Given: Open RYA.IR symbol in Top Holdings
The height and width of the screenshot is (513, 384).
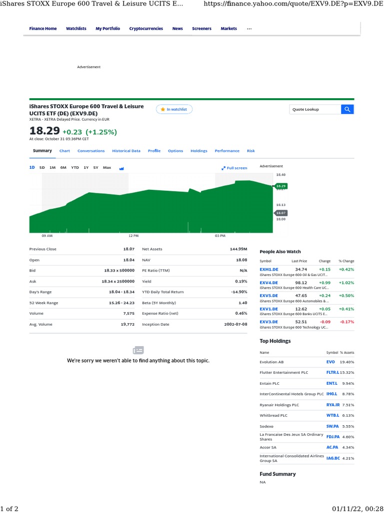Looking at the screenshot, I should [x=333, y=405].
